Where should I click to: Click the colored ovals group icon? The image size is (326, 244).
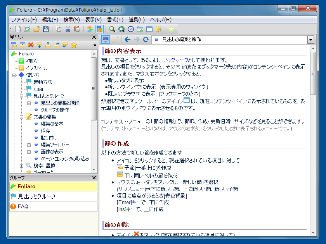(x=90, y=29)
